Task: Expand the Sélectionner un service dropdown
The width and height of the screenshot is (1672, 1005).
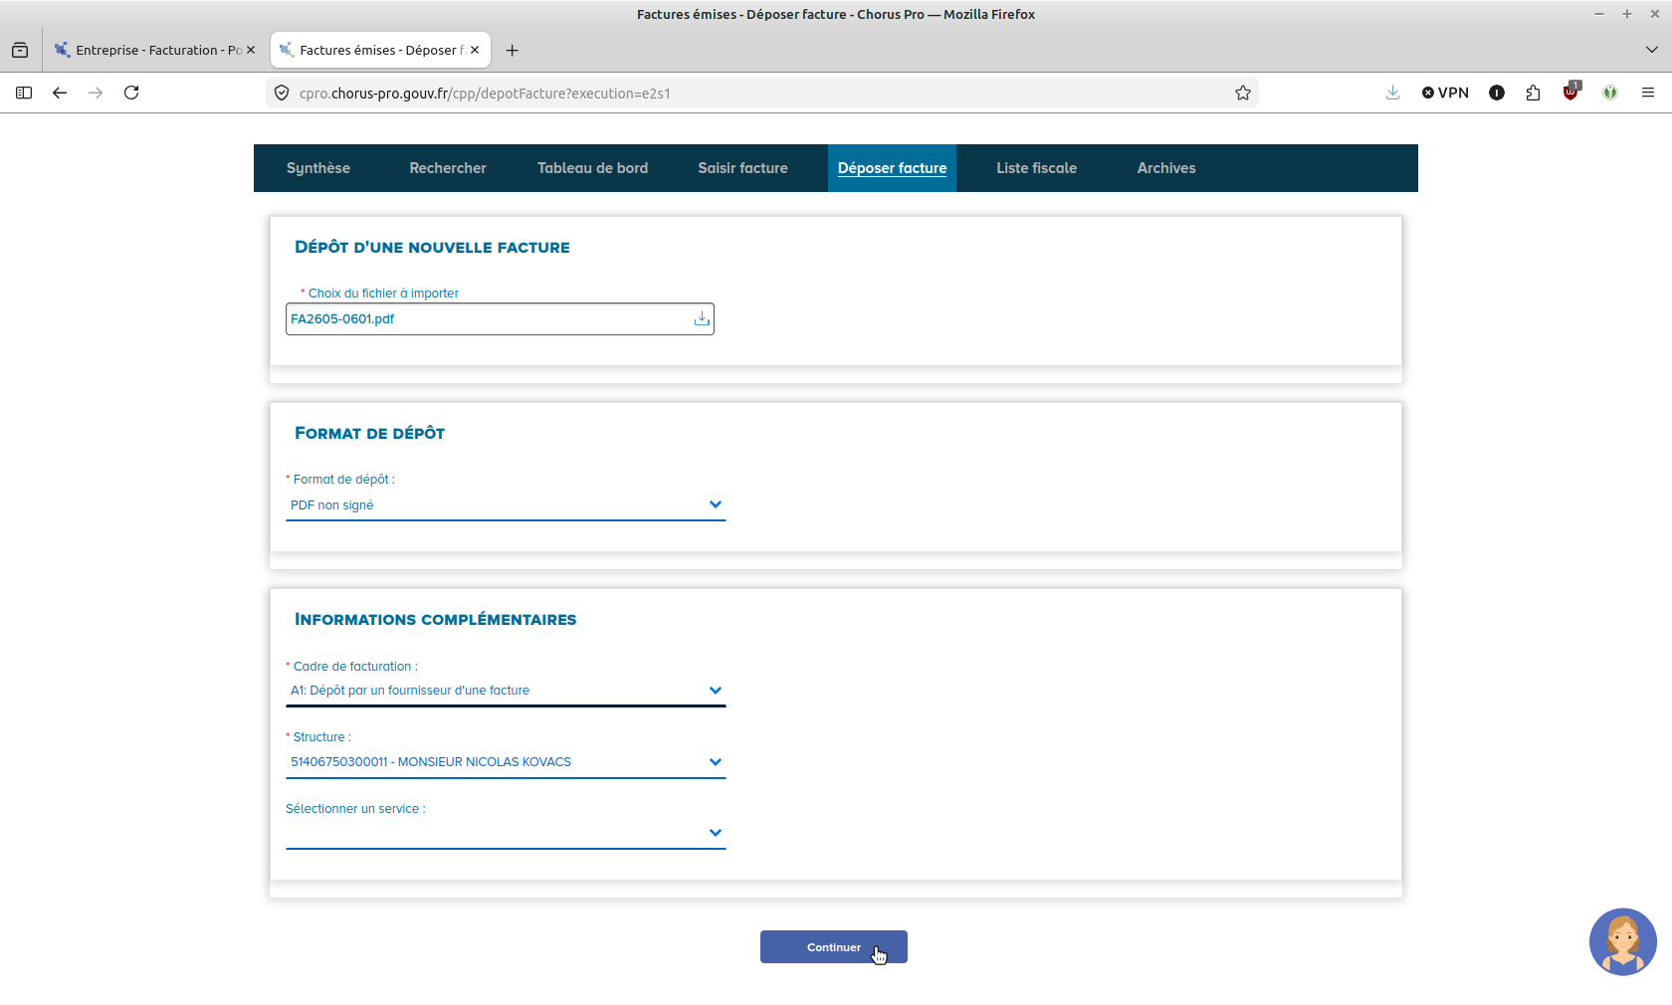Action: pyautogui.click(x=506, y=833)
